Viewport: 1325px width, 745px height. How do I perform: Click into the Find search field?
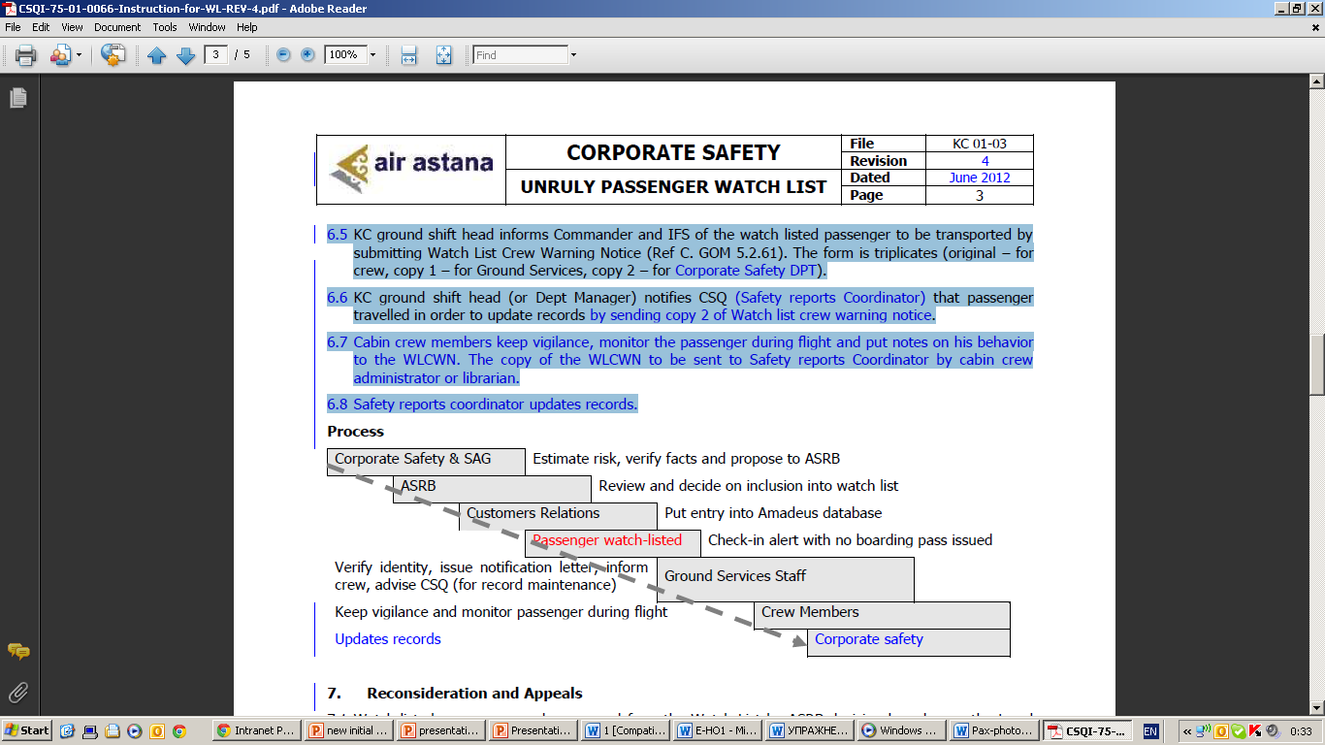tap(520, 54)
